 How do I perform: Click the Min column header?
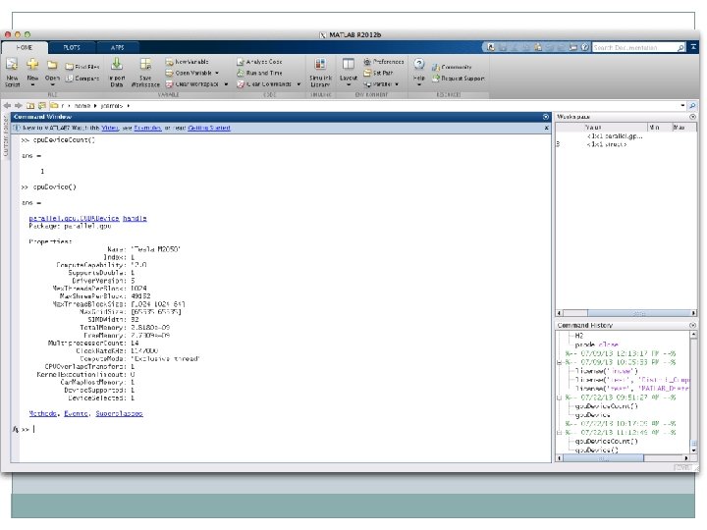[660, 128]
